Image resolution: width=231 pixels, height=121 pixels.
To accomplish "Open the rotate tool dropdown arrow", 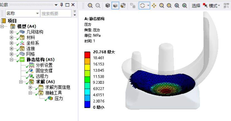I will [x=148, y=6].
